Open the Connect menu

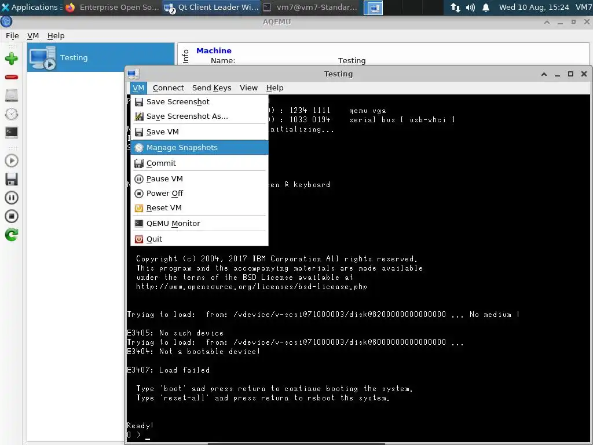click(169, 88)
